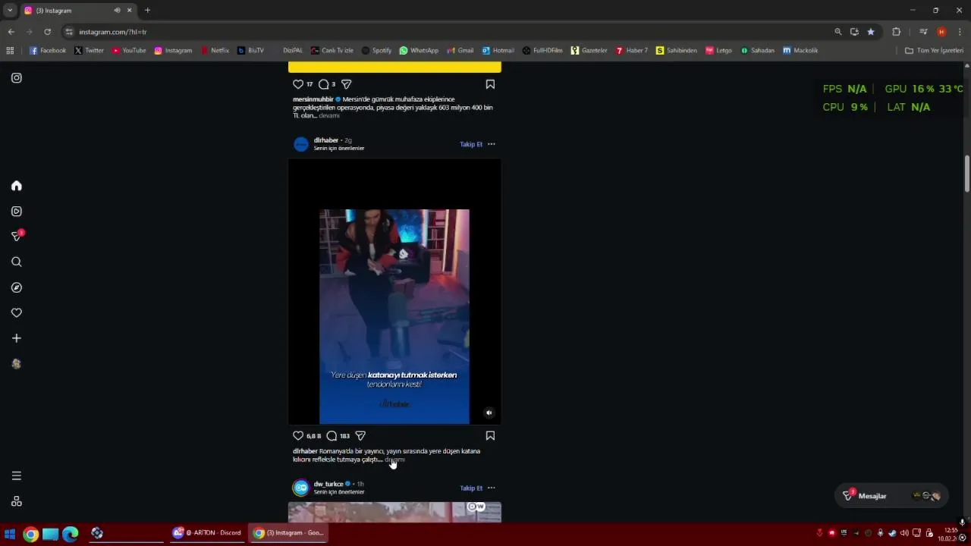
Task: Create new post with plus icon
Action: [17, 338]
